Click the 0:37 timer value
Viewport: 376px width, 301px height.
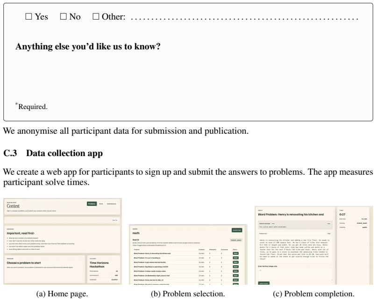(342, 215)
